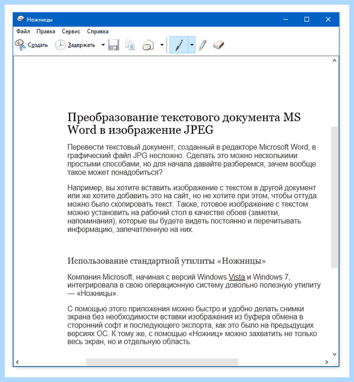Viewport: 354px width, 382px height.
Task: Open the Справка menu
Action: pyautogui.click(x=97, y=31)
